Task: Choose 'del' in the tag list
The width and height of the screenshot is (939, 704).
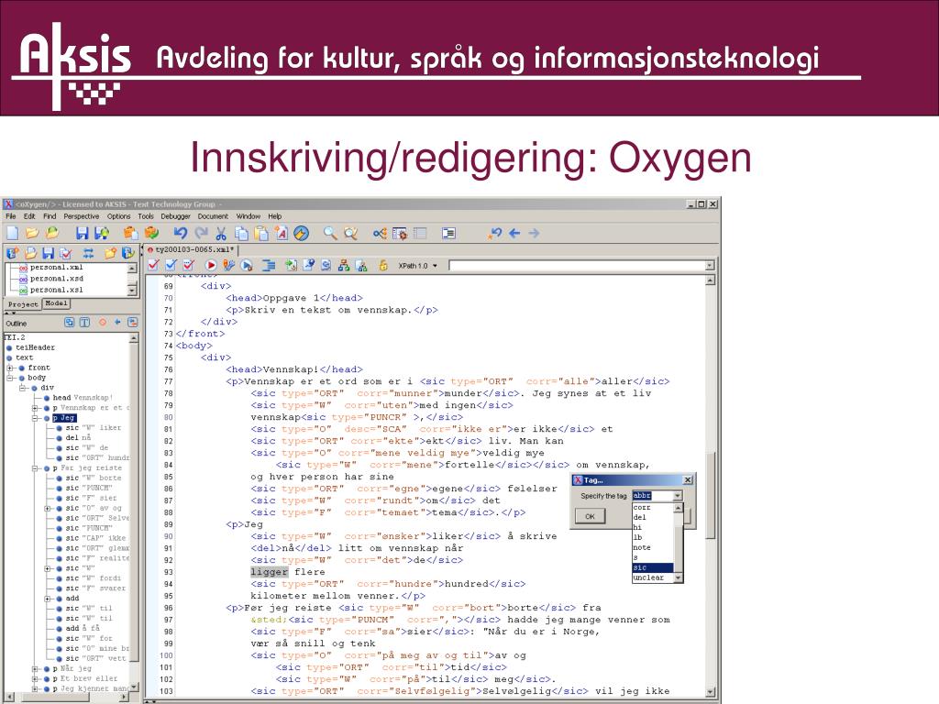Action: [653, 517]
